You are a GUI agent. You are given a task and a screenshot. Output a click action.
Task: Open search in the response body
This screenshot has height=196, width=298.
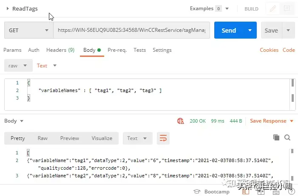click(x=287, y=137)
